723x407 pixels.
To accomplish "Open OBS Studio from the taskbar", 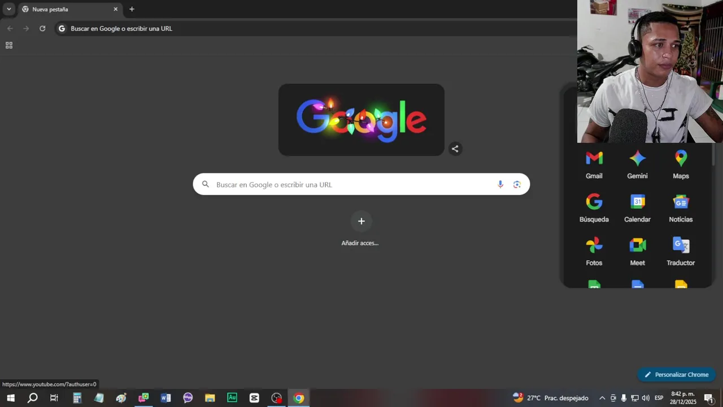I will click(276, 398).
